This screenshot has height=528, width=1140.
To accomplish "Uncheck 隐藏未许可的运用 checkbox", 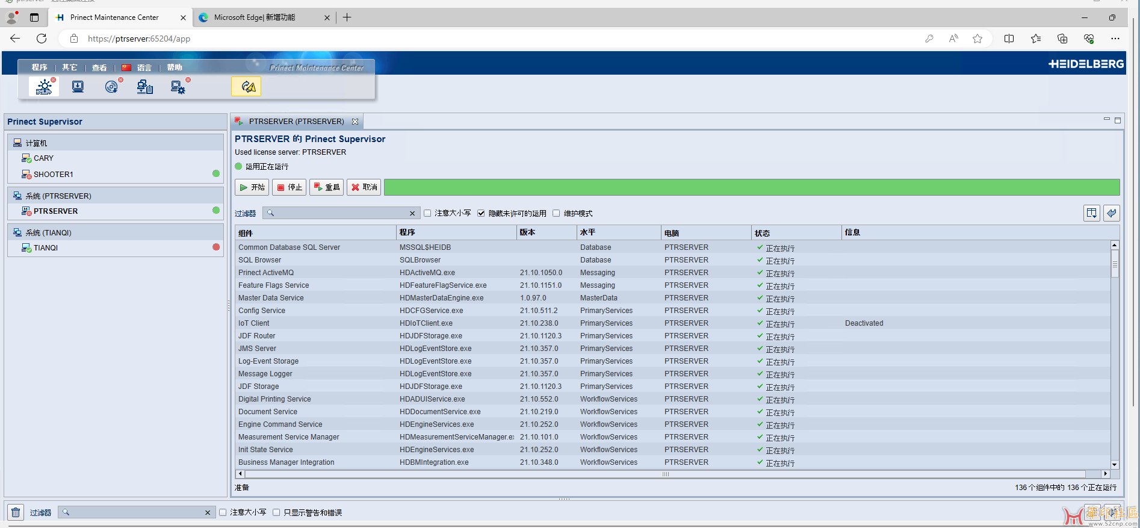I will [481, 213].
